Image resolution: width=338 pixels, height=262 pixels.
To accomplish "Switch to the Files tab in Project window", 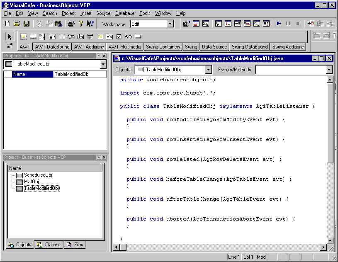I will coord(75,245).
